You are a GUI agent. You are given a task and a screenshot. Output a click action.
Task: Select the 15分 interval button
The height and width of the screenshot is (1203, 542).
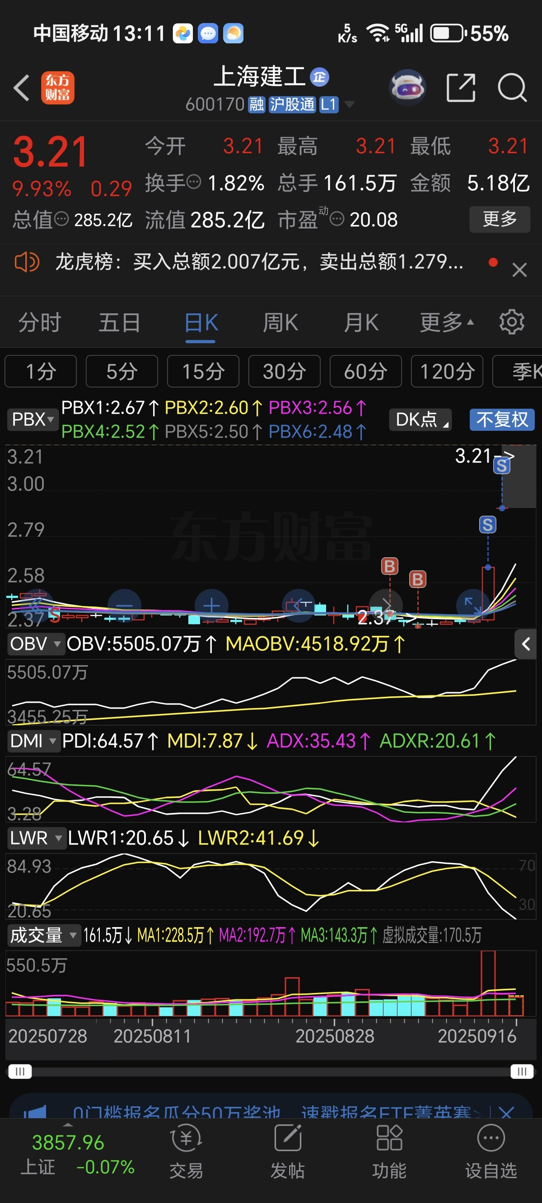203,371
